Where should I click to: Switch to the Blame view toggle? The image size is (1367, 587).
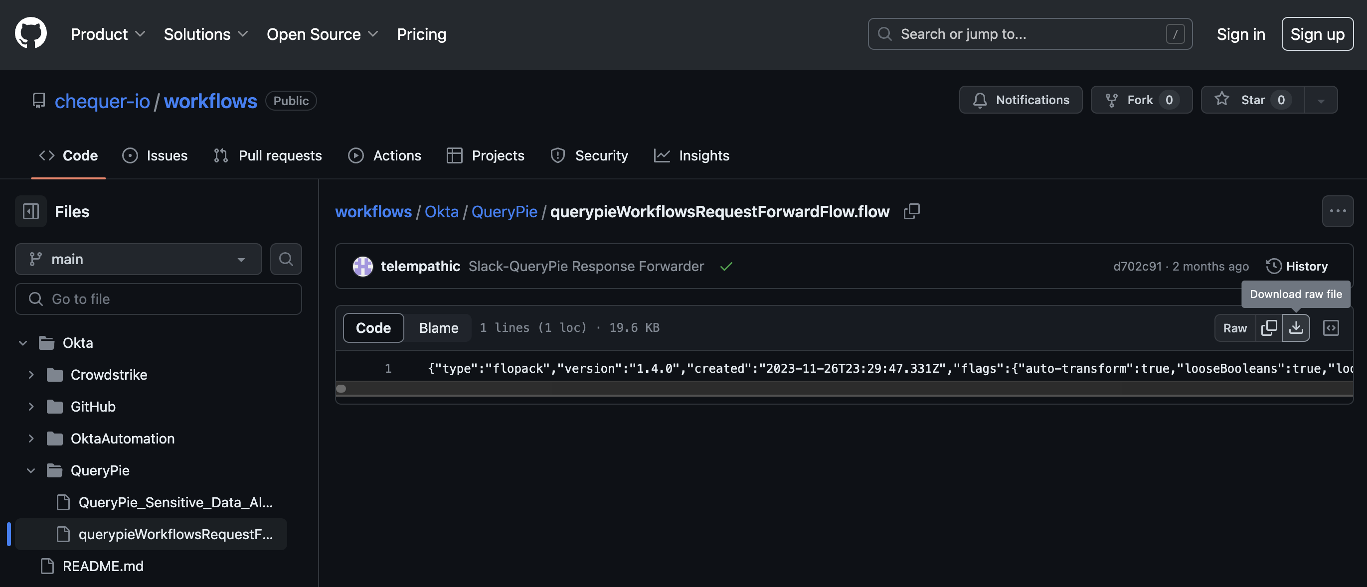[438, 328]
